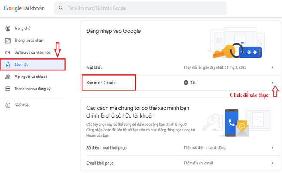This screenshot has height=173, width=282.
Task: Open Xác minh 2 bước setting
Action: pos(180,83)
